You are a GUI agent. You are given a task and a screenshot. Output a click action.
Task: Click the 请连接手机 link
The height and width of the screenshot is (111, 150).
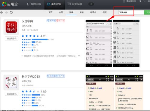[x=130, y=1]
